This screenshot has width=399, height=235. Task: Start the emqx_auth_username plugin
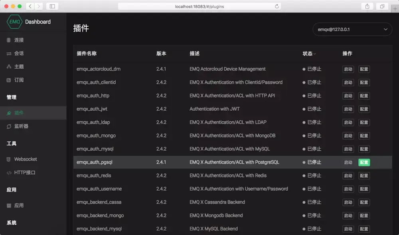click(x=348, y=189)
